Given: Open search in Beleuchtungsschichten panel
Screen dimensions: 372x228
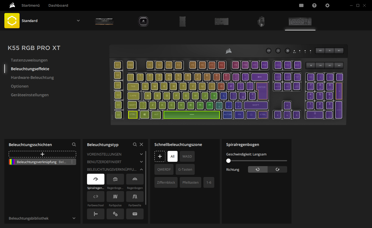Looking at the screenshot, I should tap(74, 145).
